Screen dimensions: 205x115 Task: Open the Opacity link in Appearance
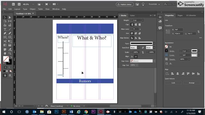tap(172, 59)
